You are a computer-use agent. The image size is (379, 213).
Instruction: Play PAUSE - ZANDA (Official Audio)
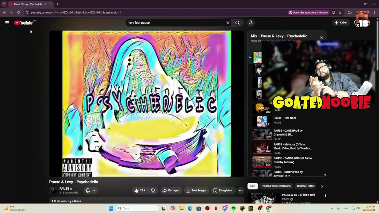293,160
